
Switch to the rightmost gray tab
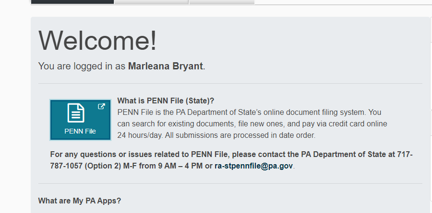222,2
